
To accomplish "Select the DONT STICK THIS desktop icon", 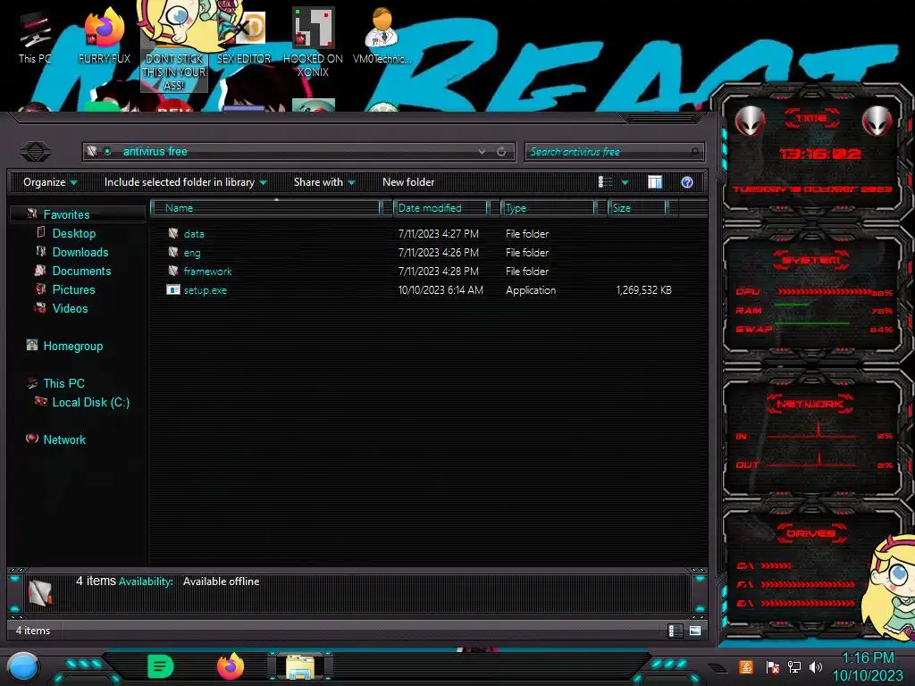I will pos(174,46).
